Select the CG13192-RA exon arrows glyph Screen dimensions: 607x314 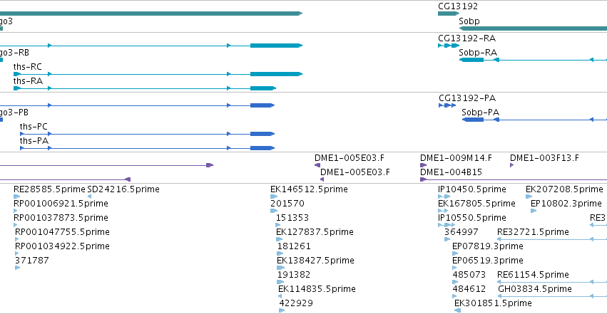click(448, 46)
